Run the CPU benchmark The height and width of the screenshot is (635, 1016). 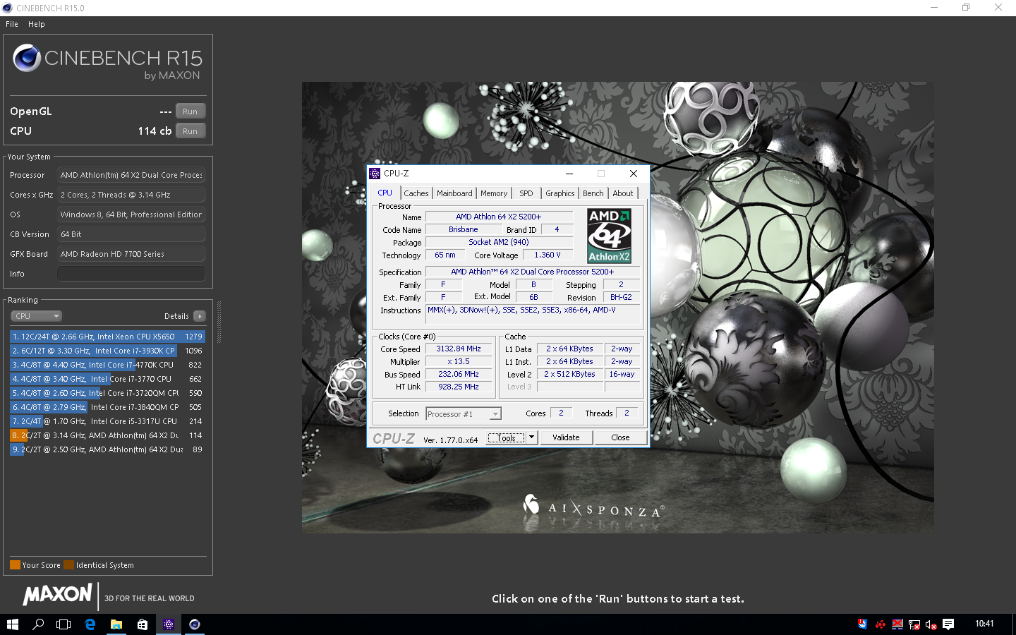point(190,131)
